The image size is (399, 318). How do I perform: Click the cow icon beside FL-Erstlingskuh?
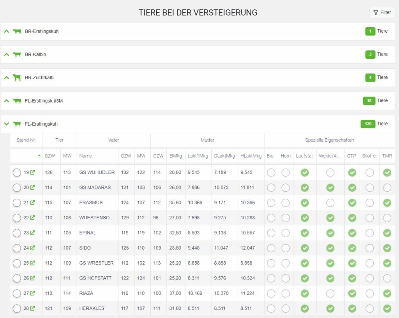pos(17,124)
